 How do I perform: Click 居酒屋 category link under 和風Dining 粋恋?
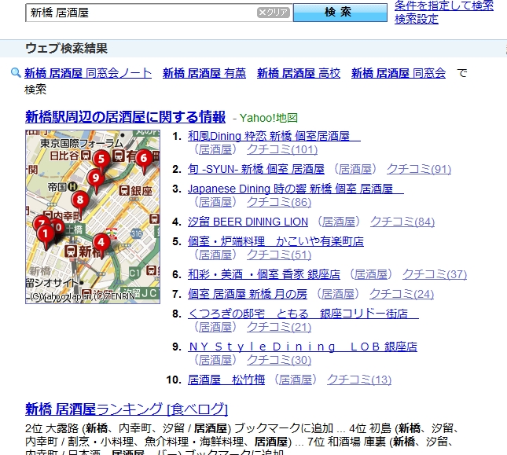(x=215, y=149)
